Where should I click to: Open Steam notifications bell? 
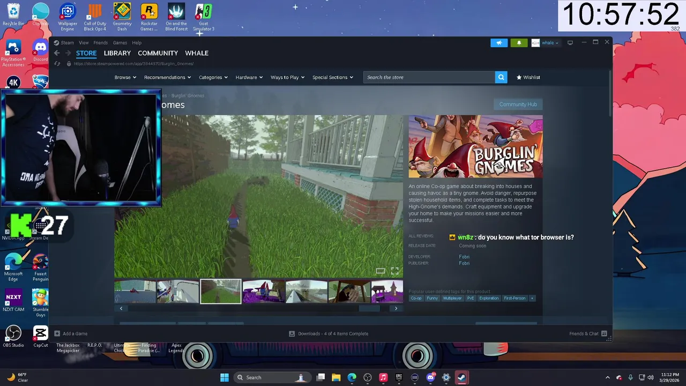point(519,43)
